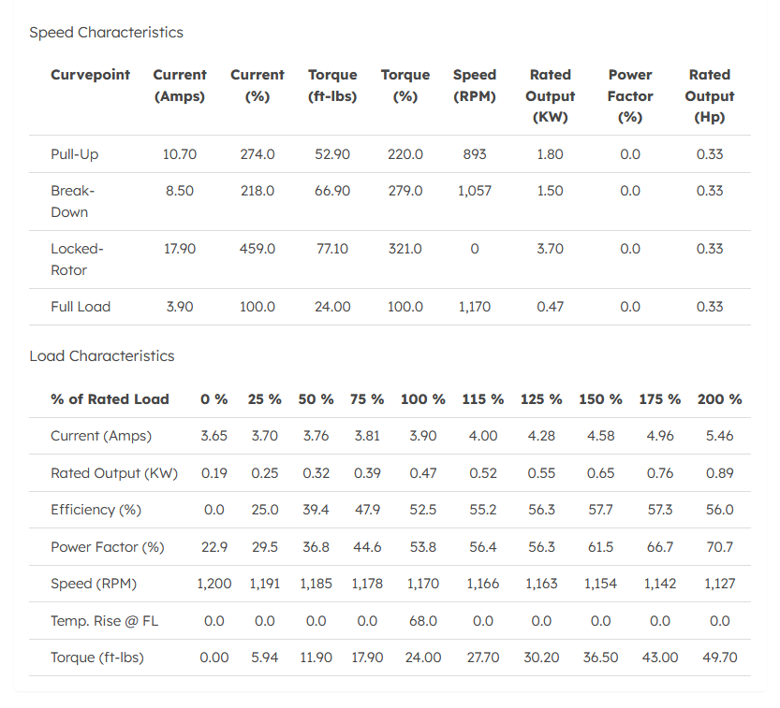Select the Efficiency (%) row label
780x708 pixels.
coord(96,510)
